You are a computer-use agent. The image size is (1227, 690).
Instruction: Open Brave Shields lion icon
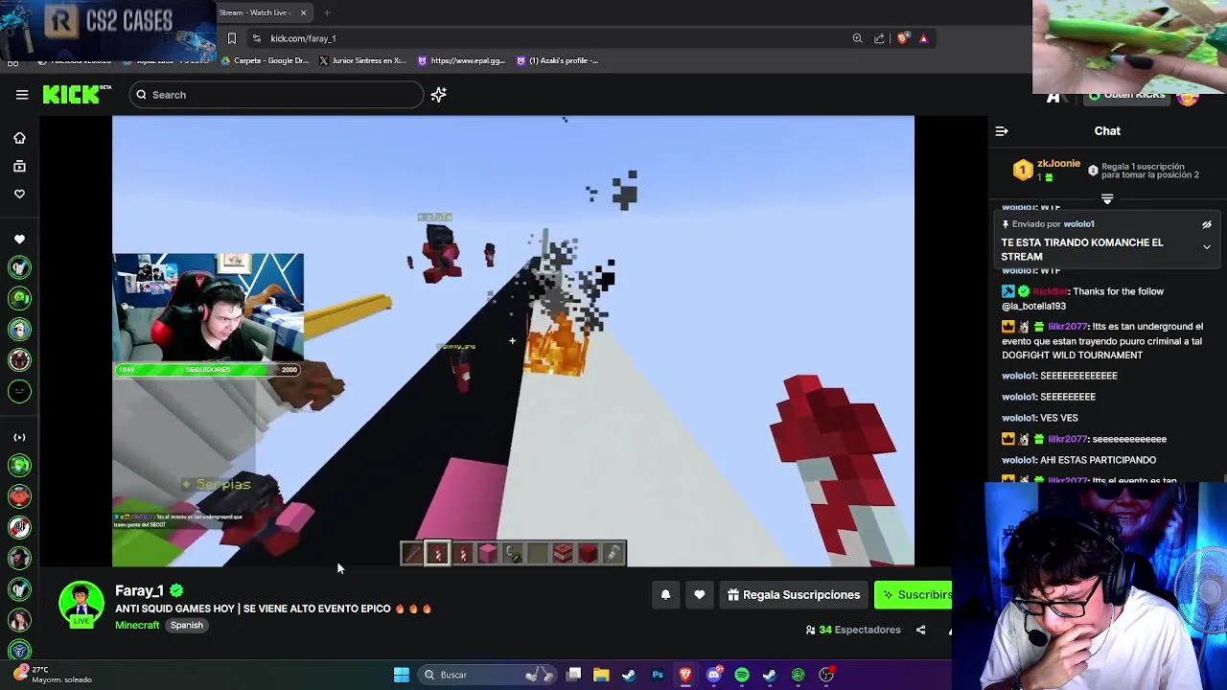902,38
